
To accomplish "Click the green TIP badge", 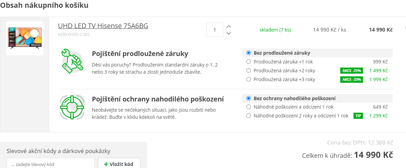I will 358,116.
